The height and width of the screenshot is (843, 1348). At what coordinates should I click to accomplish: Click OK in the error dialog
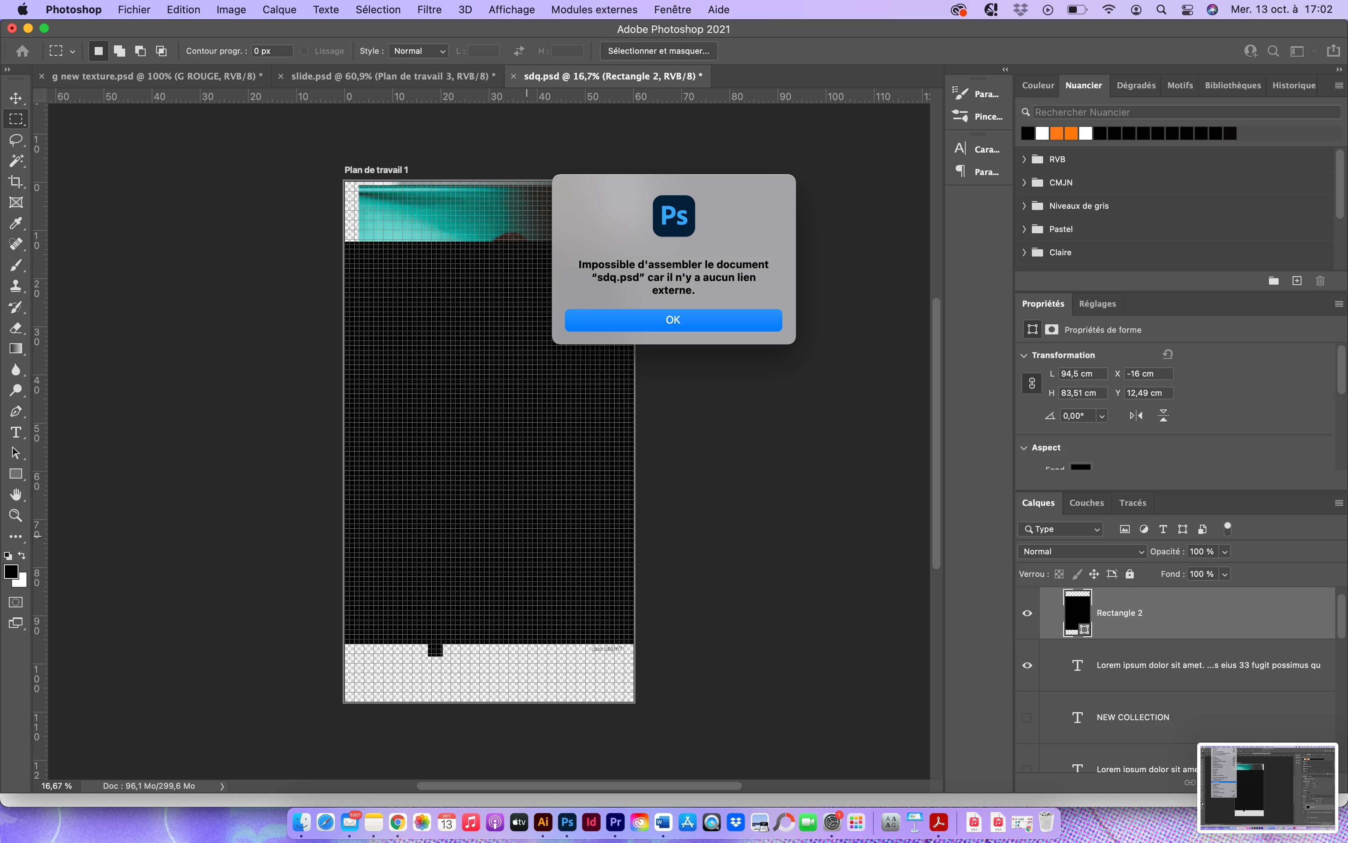click(673, 320)
